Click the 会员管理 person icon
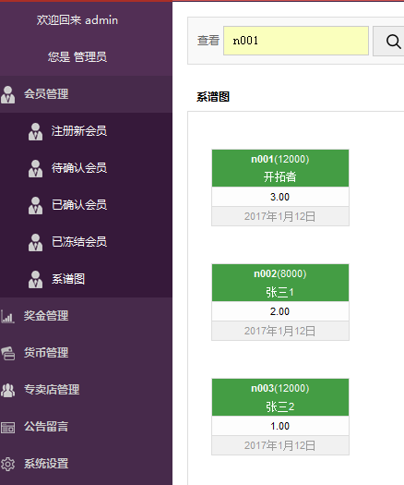 pos(7,94)
